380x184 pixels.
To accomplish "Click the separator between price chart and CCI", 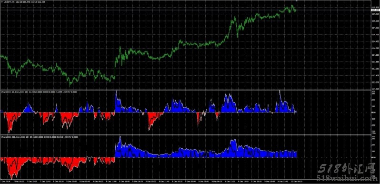I will 185,90.
